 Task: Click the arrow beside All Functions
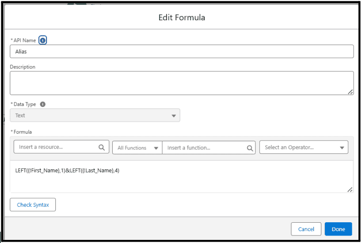click(x=156, y=148)
